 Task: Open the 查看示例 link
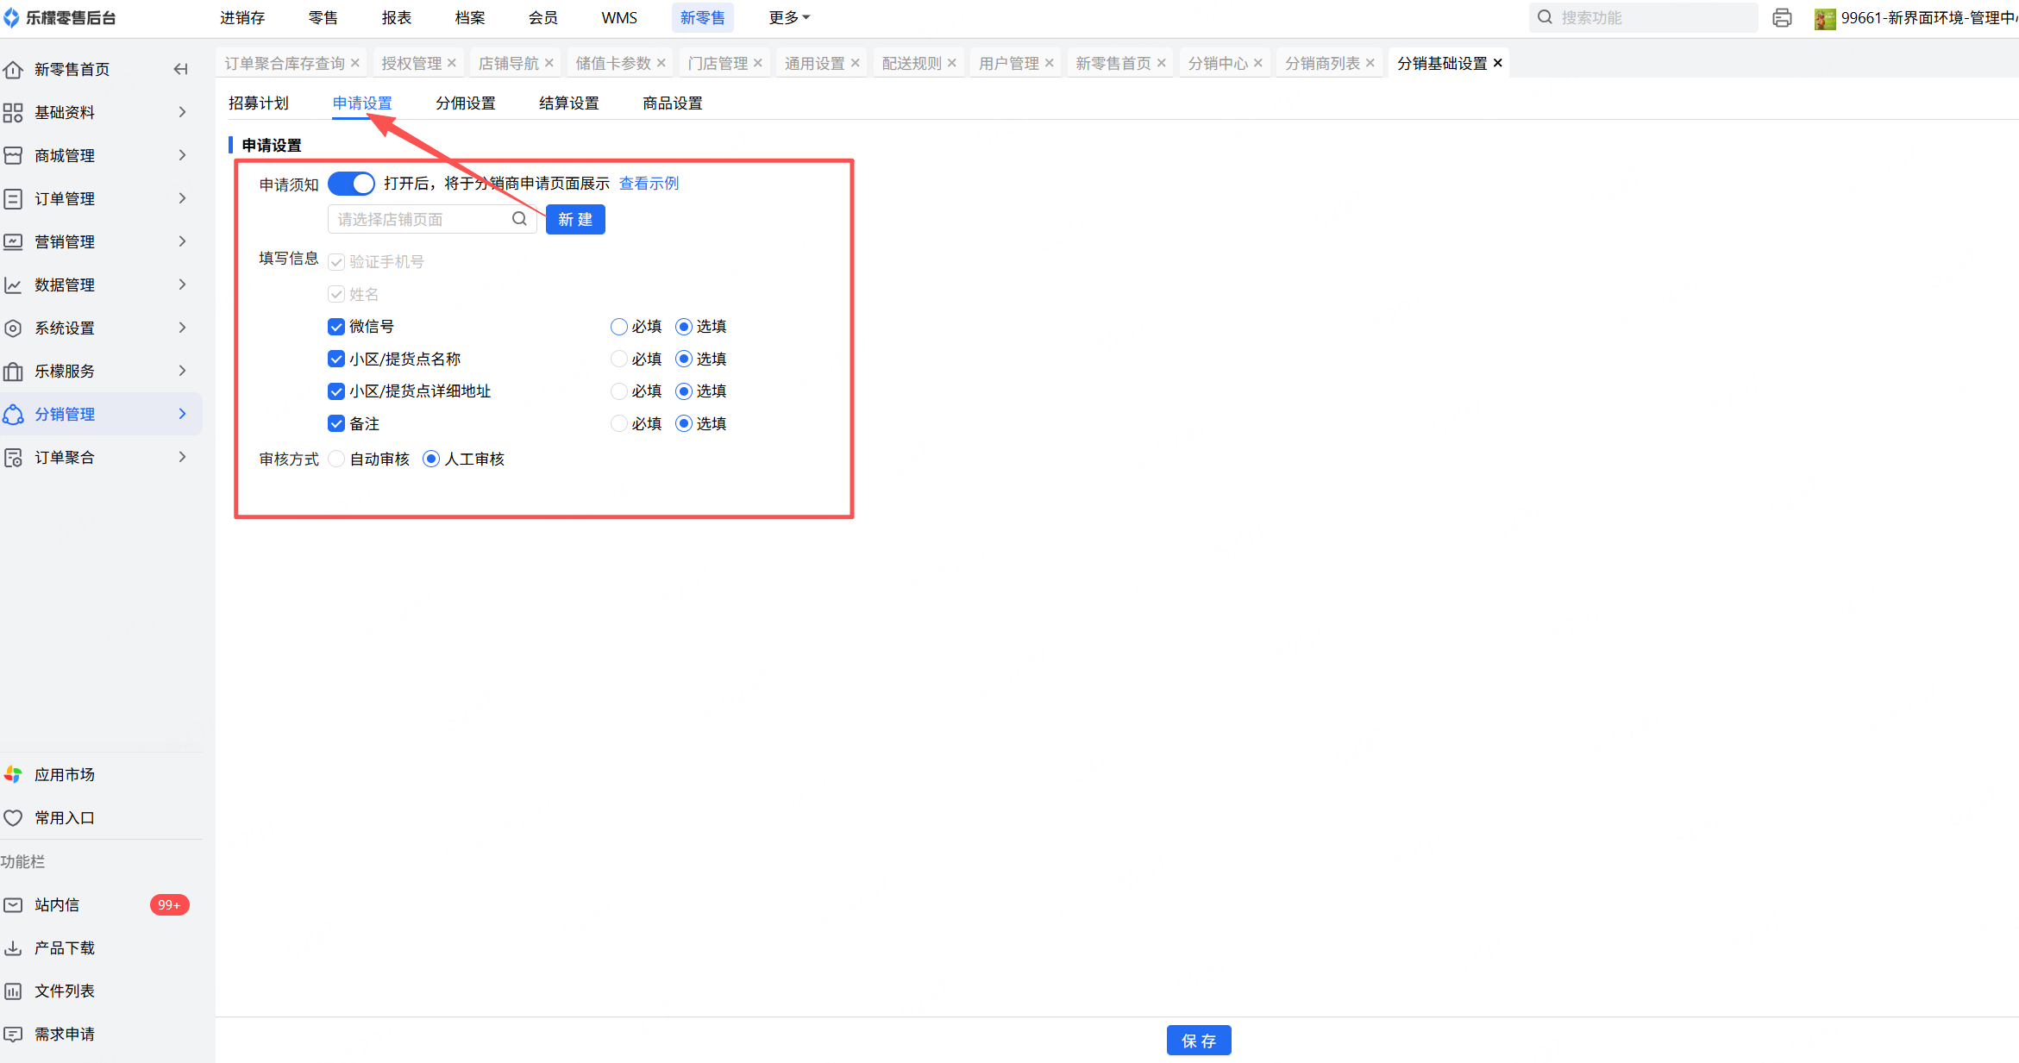click(649, 184)
